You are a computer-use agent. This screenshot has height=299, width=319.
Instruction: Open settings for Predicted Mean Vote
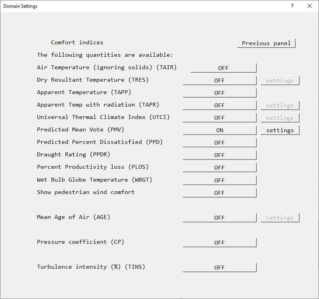pyautogui.click(x=280, y=130)
